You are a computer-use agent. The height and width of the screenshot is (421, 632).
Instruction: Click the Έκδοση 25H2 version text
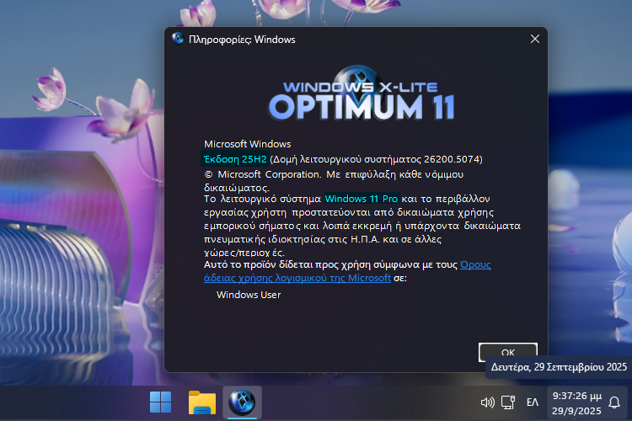coord(230,158)
